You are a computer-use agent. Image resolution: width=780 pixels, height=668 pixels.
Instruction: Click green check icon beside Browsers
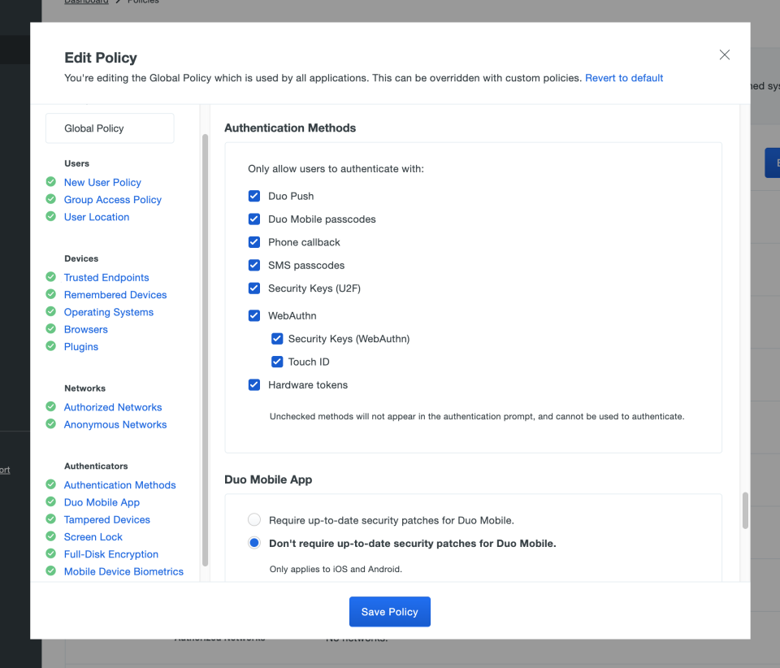coord(51,329)
